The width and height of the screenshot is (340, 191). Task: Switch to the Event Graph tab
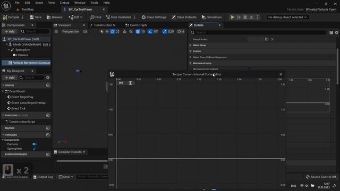pyautogui.click(x=136, y=25)
